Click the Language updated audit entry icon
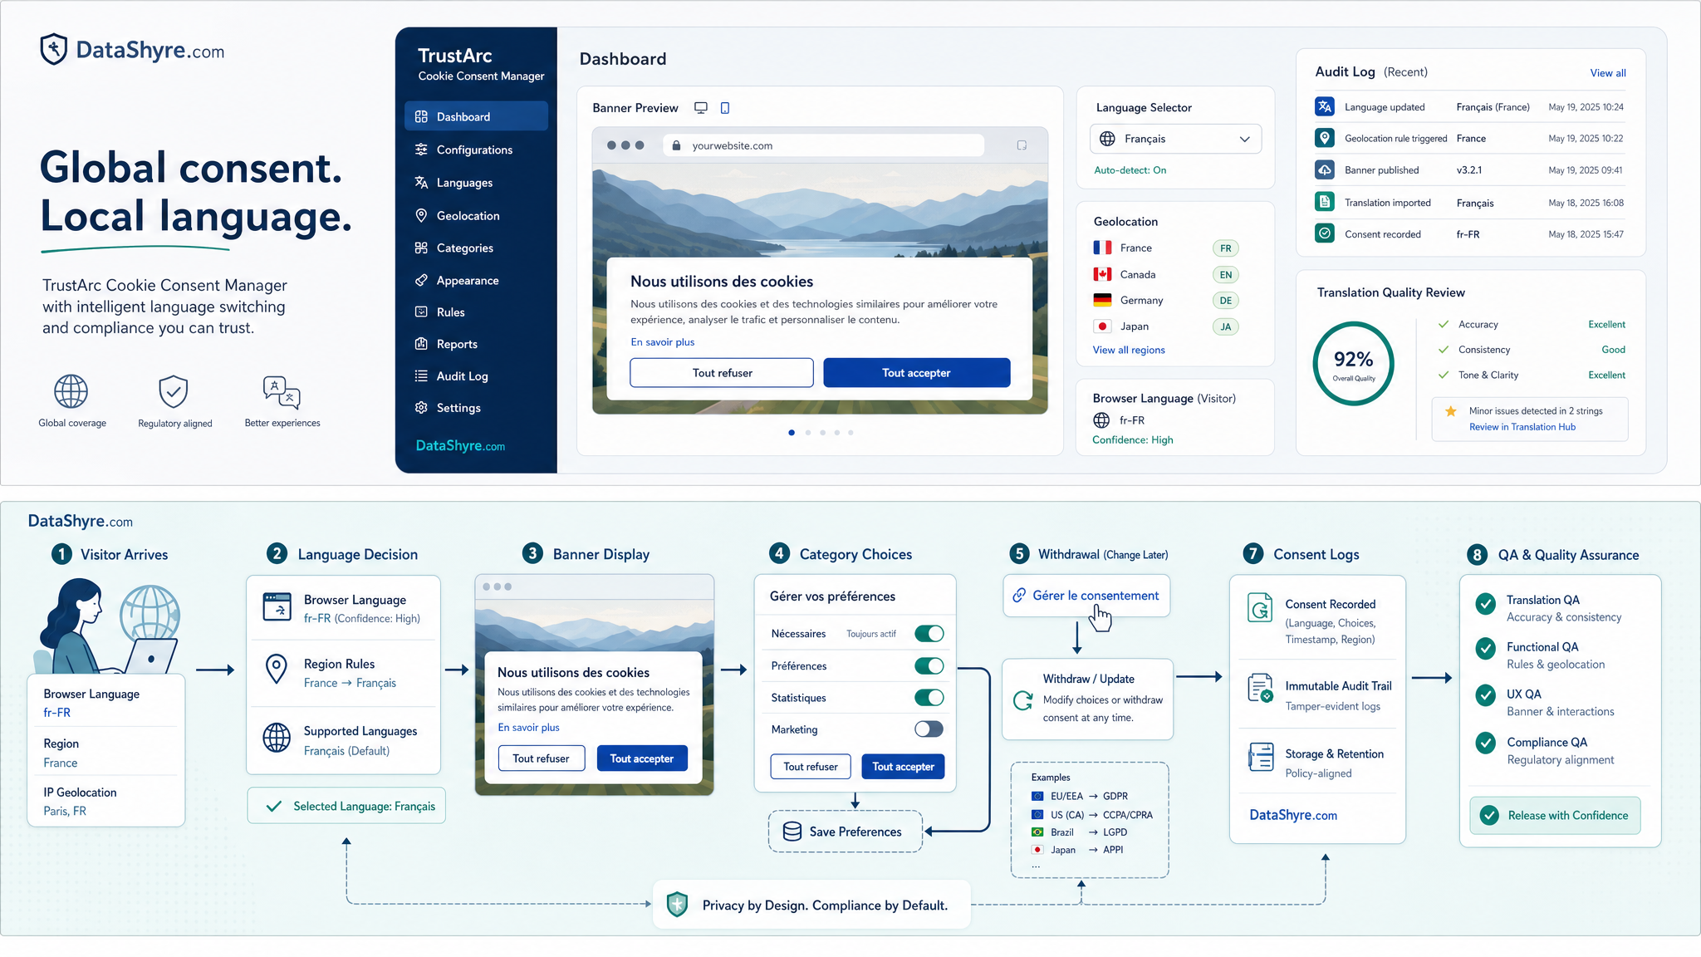This screenshot has height=957, width=1701. (1325, 106)
